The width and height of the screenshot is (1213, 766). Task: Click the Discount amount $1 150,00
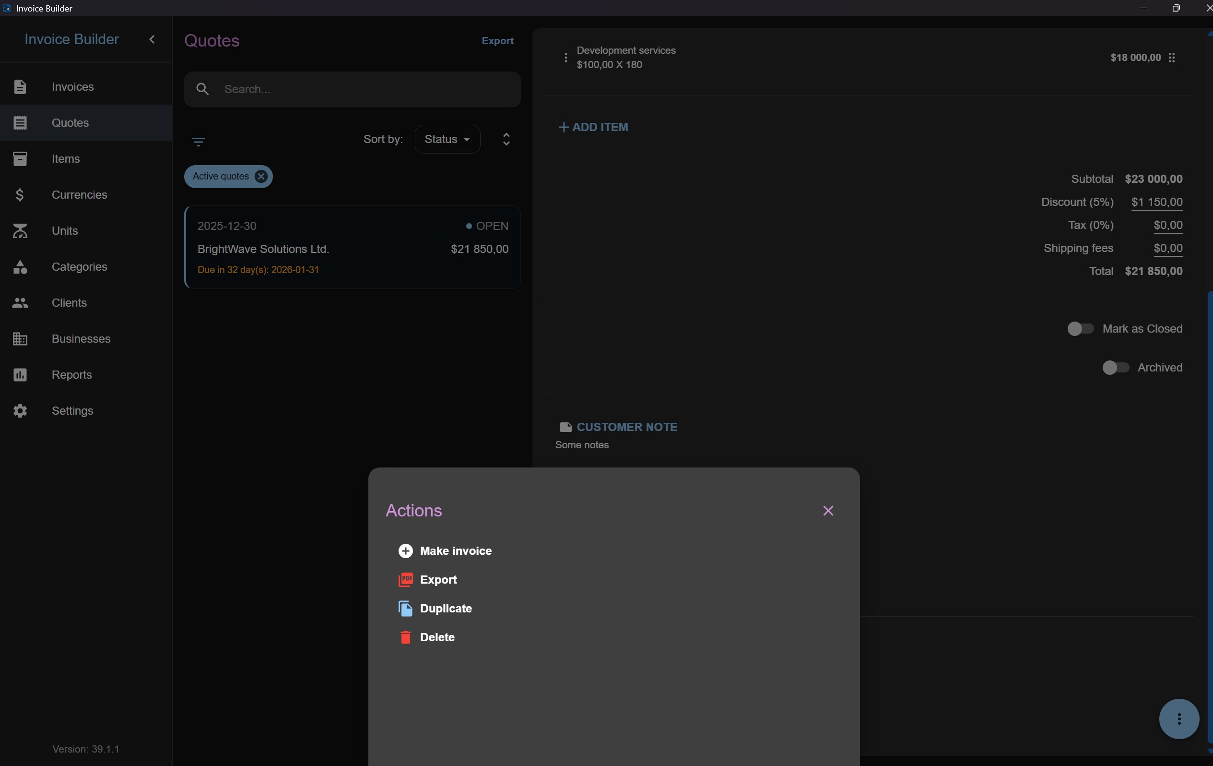(1156, 202)
